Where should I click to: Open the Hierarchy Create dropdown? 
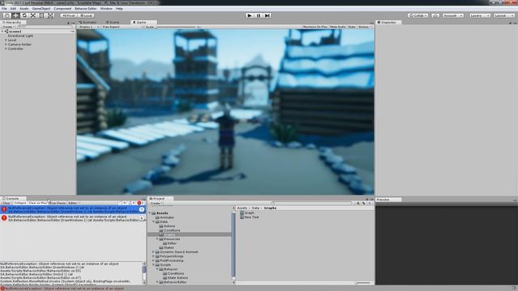pyautogui.click(x=8, y=27)
